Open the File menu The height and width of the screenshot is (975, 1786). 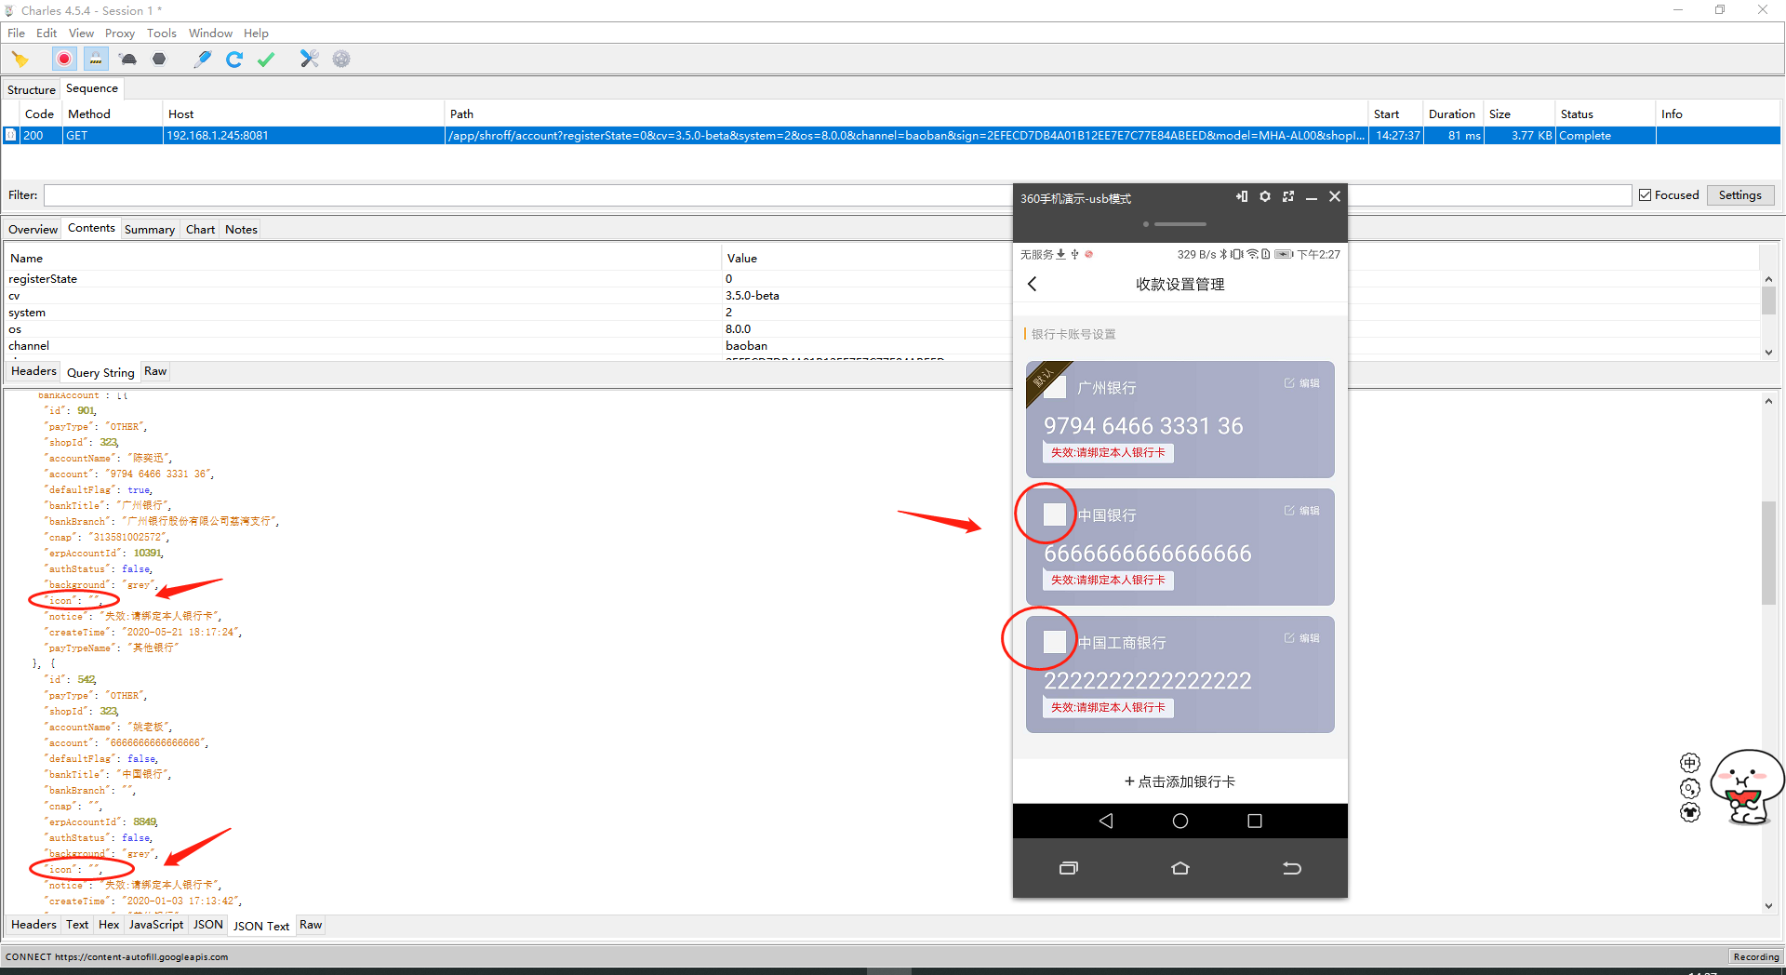pyautogui.click(x=17, y=33)
